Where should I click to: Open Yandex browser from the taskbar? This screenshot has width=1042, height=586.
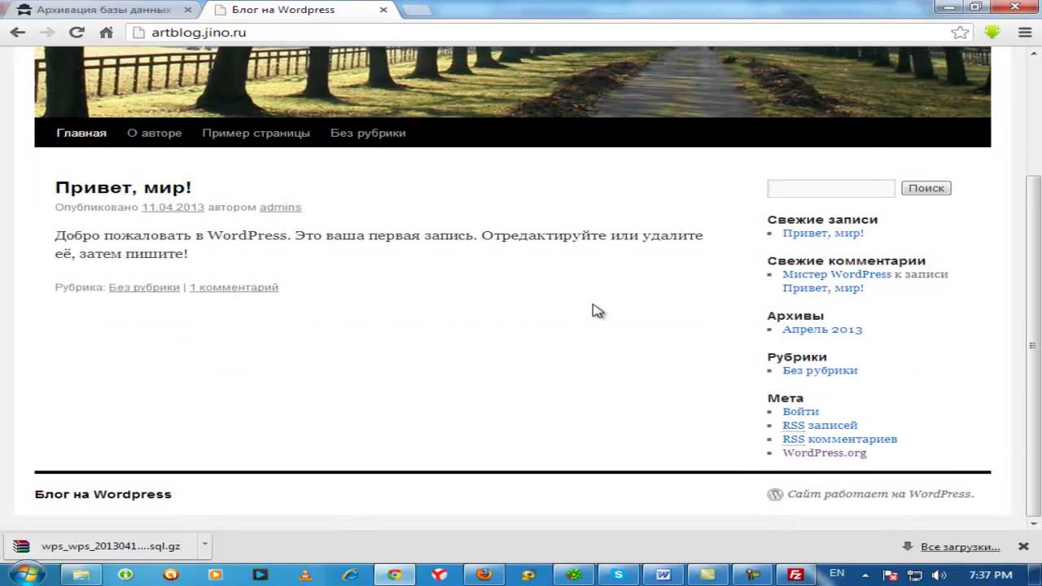coord(440,574)
